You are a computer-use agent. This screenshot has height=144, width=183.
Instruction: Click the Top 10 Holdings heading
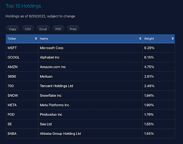point(23,6)
